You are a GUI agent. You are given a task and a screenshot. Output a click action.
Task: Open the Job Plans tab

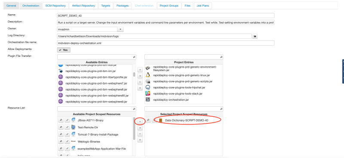(203, 6)
